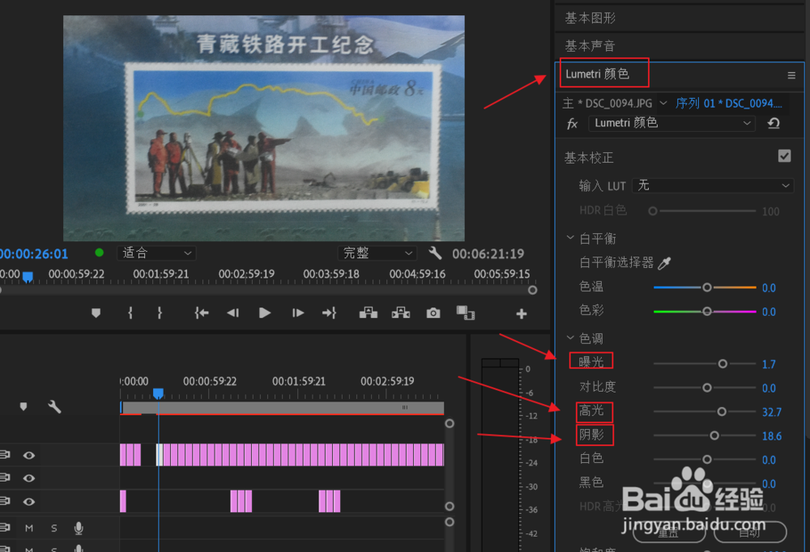
Task: Open the 基本图形 panel tab
Action: pyautogui.click(x=590, y=18)
